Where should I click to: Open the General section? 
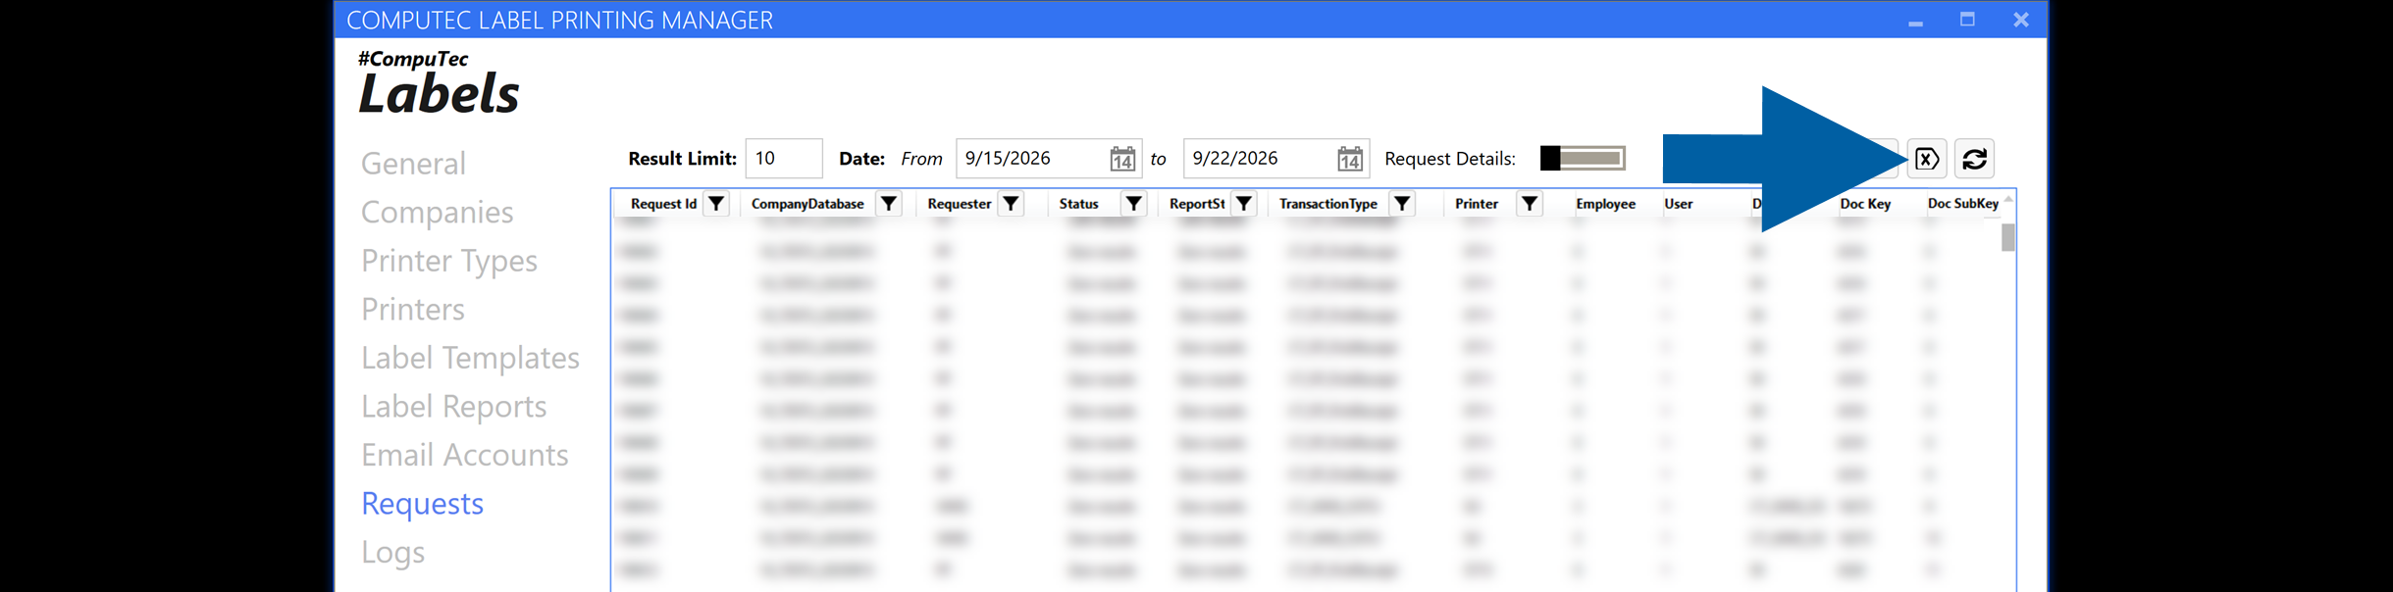click(413, 164)
